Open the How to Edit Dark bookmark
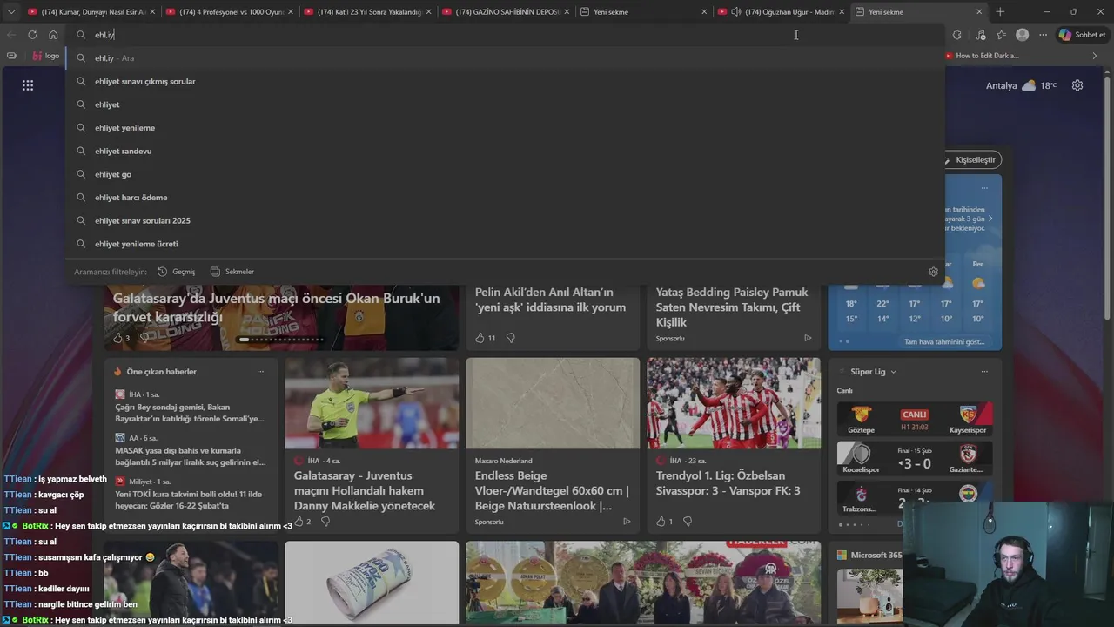 click(981, 56)
